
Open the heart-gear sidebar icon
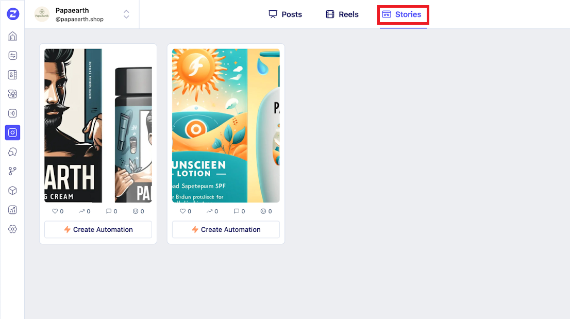(x=13, y=94)
